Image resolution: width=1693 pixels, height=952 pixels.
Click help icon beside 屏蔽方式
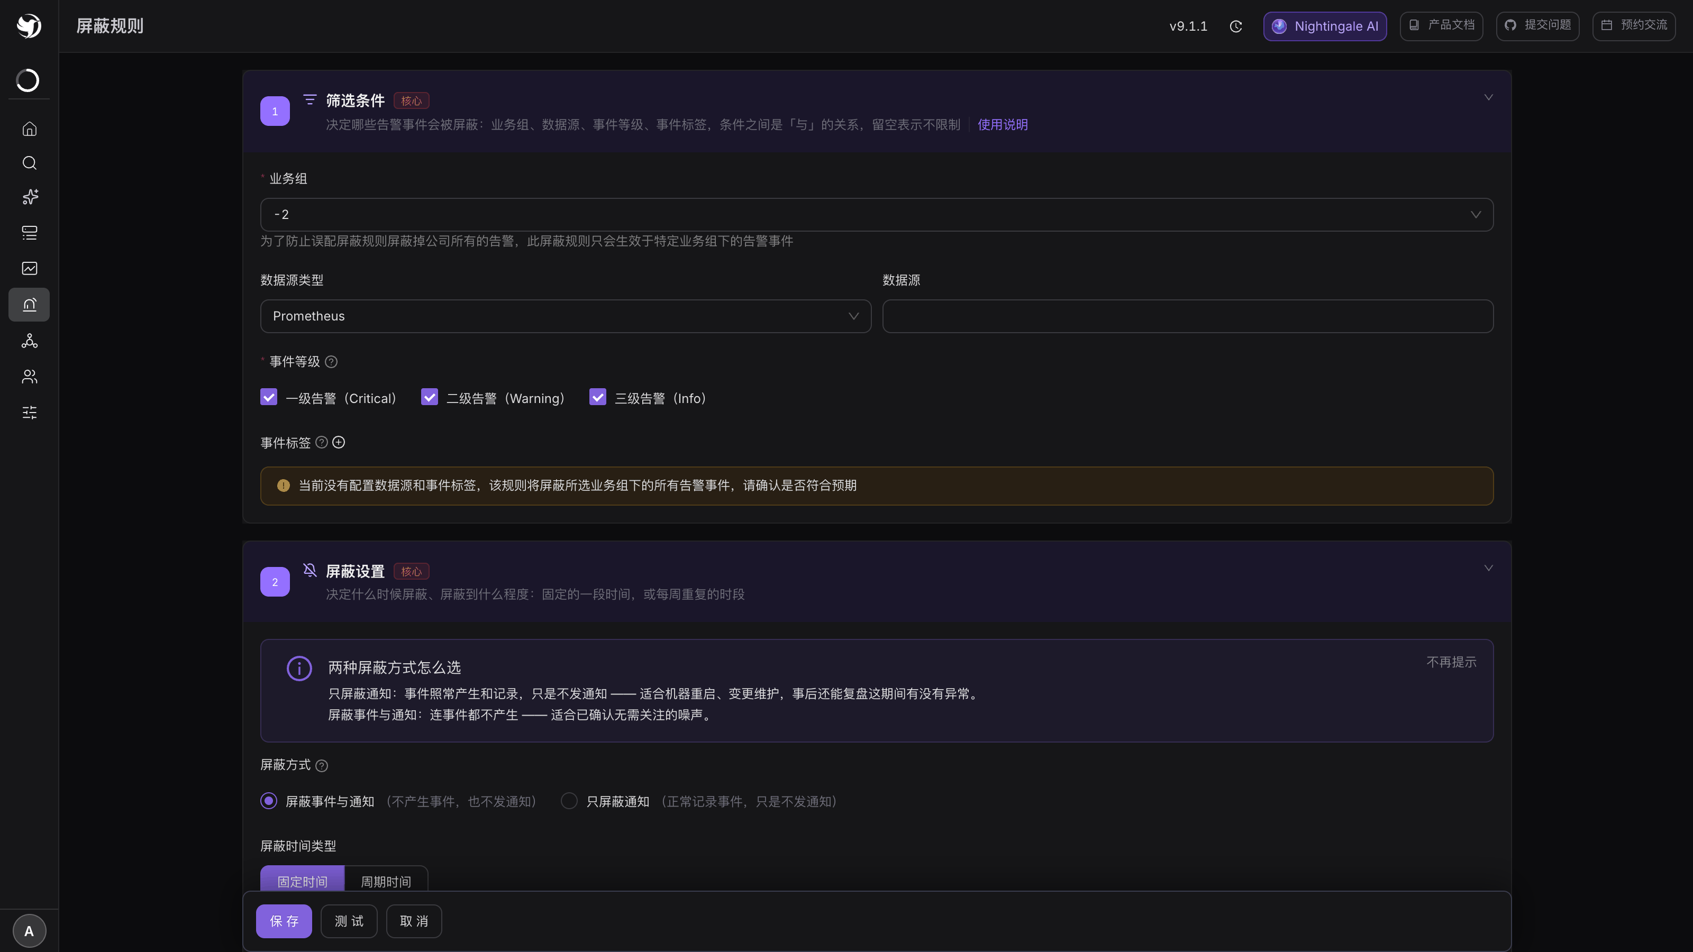tap(321, 765)
